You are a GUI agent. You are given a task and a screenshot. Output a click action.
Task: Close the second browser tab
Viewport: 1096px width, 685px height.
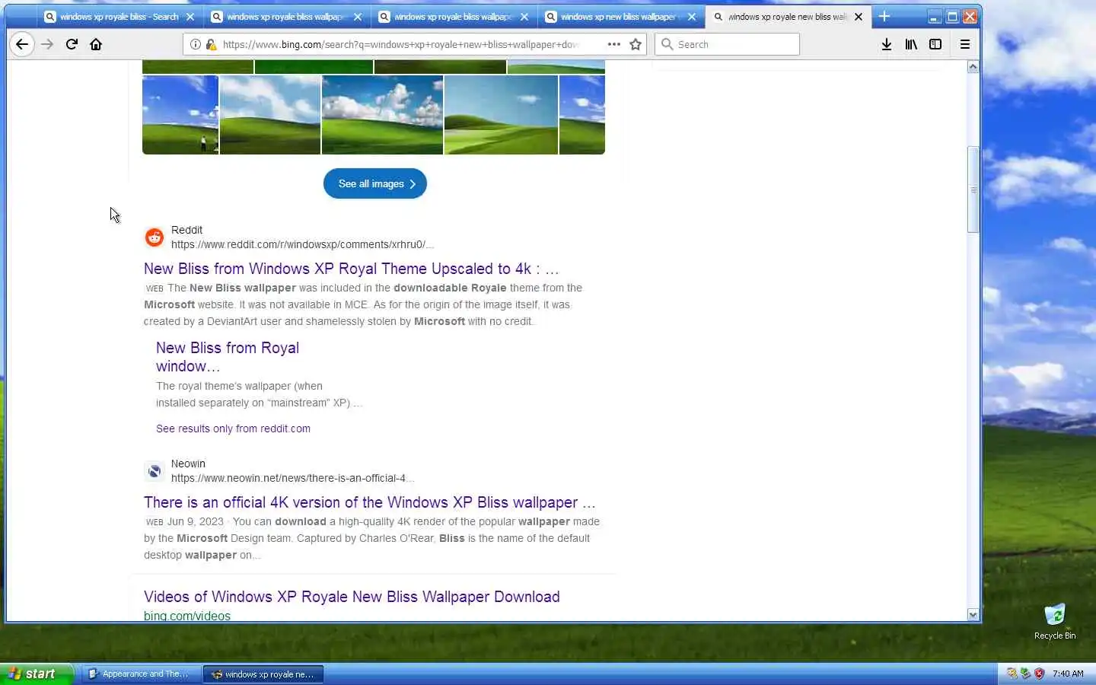pos(358,17)
